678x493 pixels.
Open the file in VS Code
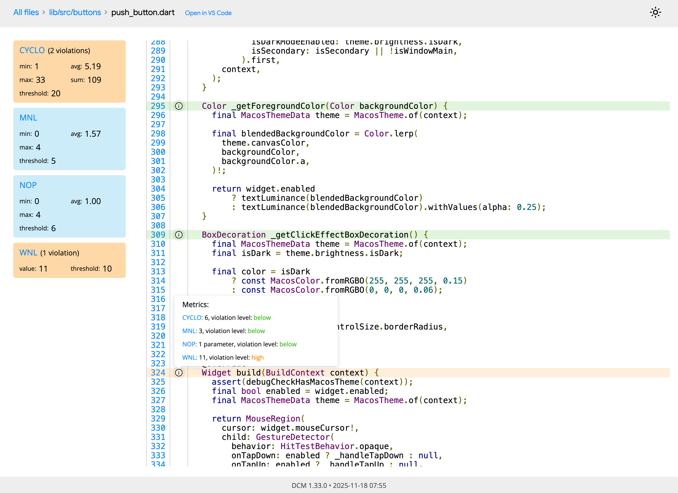pos(208,13)
